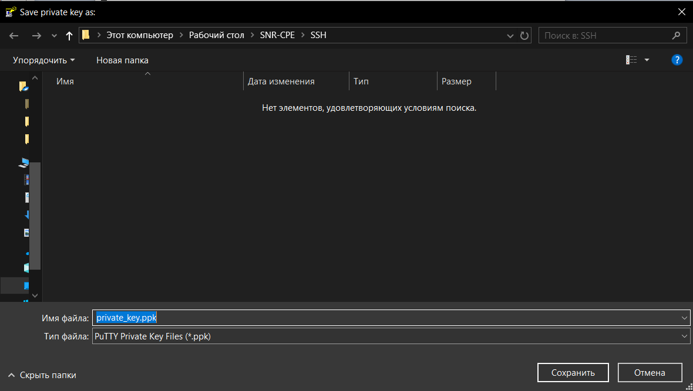Collapse folders with Скрыть папки
The height and width of the screenshot is (391, 693).
(42, 375)
